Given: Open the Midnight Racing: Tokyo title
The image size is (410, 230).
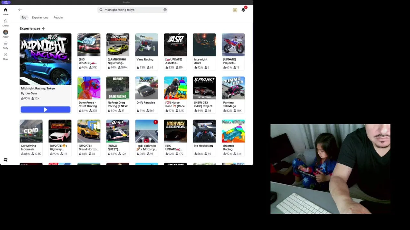Looking at the screenshot, I should (x=38, y=88).
